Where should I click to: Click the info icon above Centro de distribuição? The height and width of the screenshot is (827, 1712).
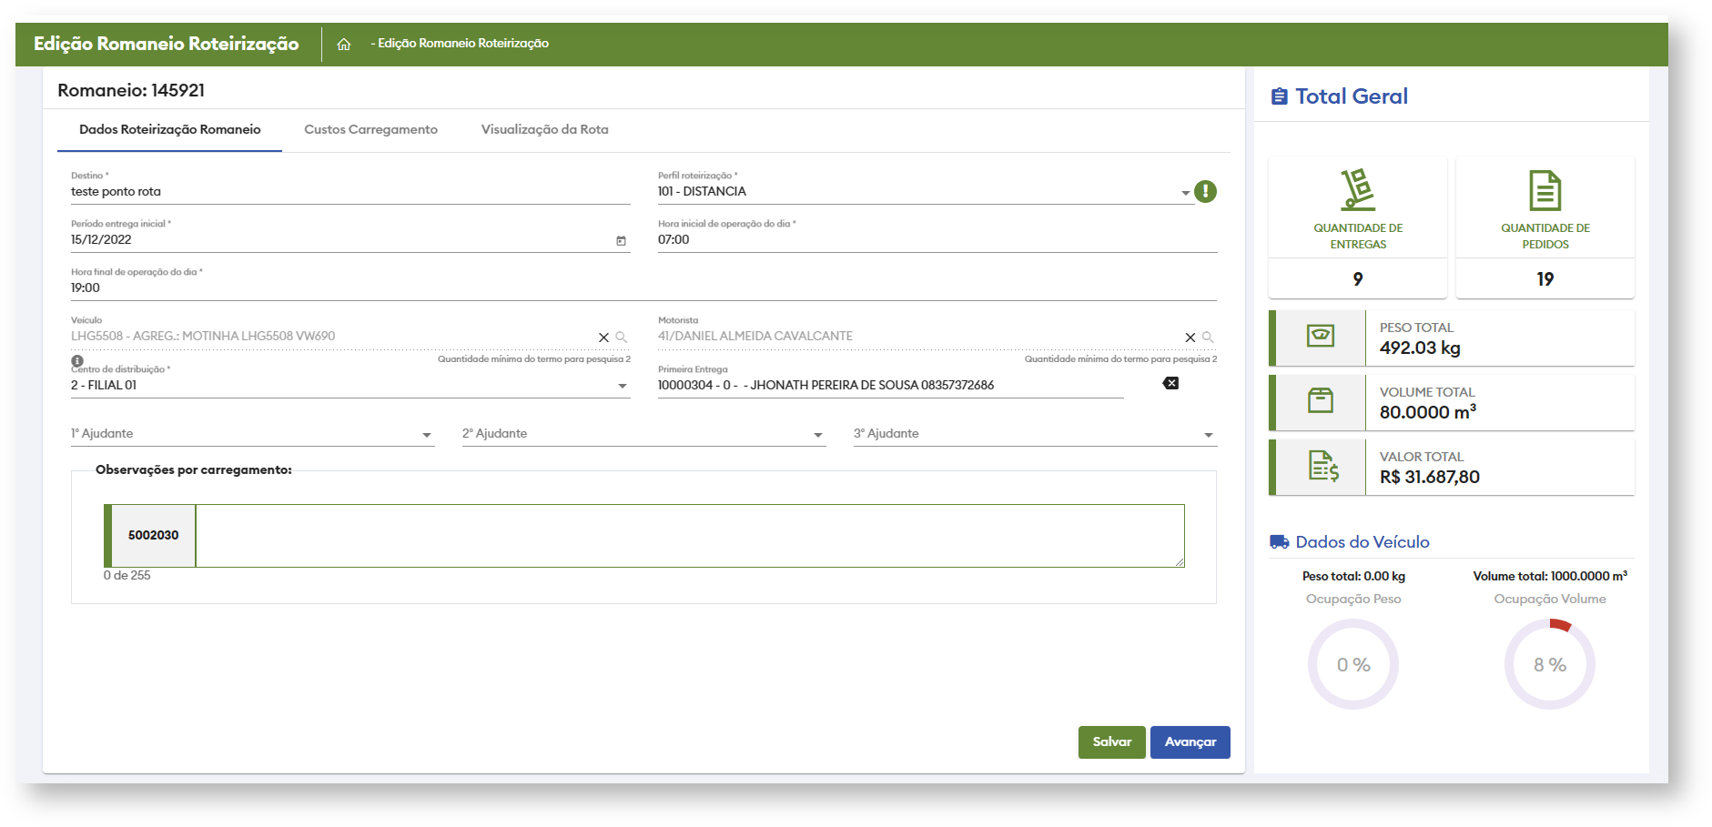click(x=77, y=361)
